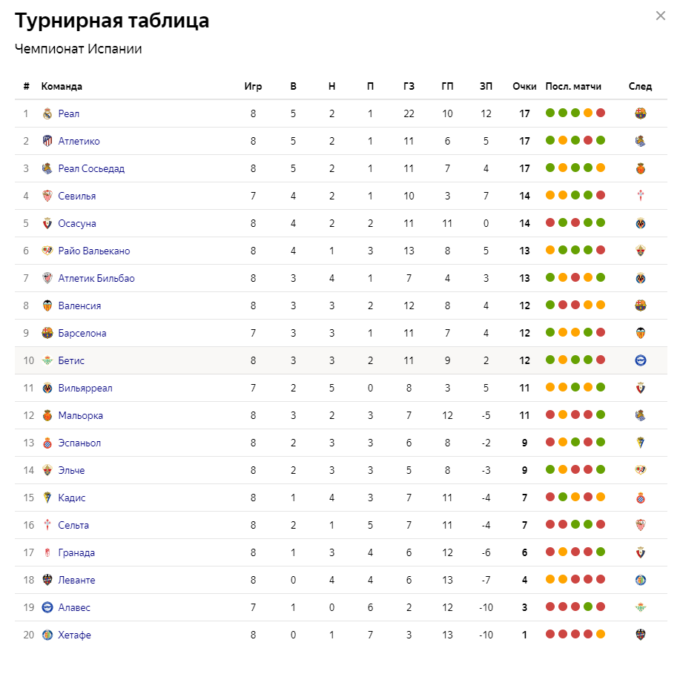
Task: Click the Alaves next-opponent icon in Бетис row
Action: [x=641, y=360]
